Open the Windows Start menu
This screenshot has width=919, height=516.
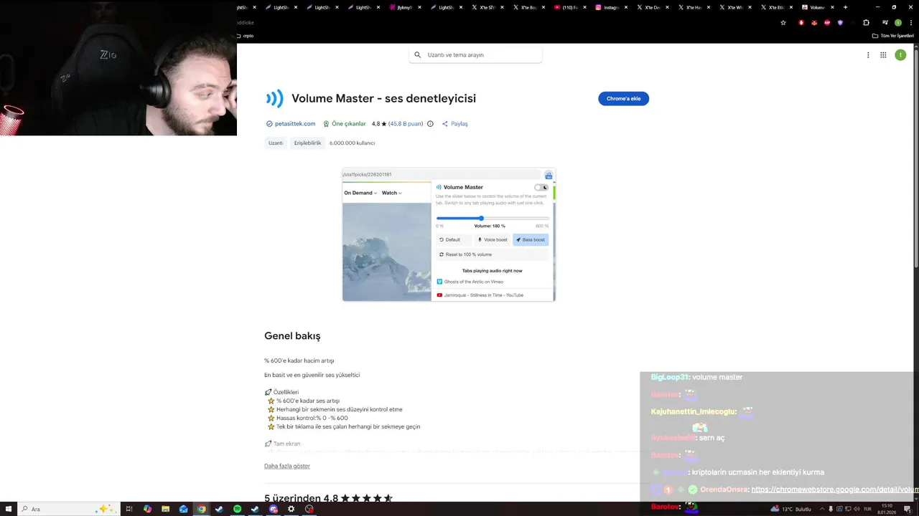9,509
